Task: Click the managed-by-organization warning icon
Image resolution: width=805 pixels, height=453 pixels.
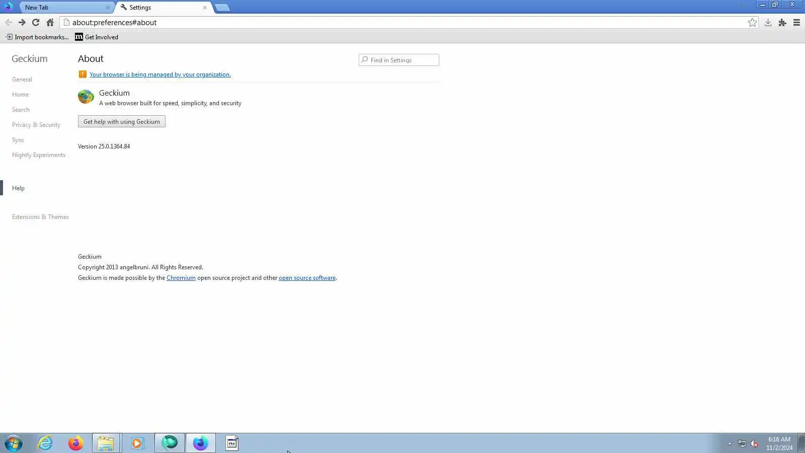Action: (83, 74)
